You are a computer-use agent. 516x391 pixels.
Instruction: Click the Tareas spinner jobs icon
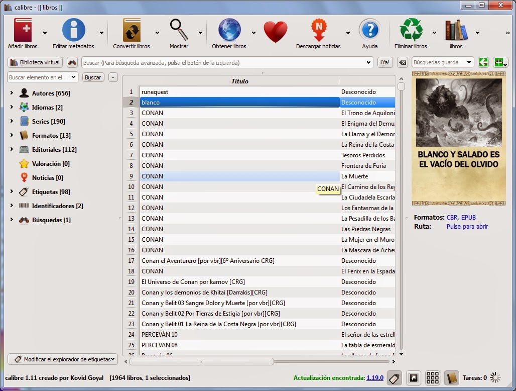point(495,377)
